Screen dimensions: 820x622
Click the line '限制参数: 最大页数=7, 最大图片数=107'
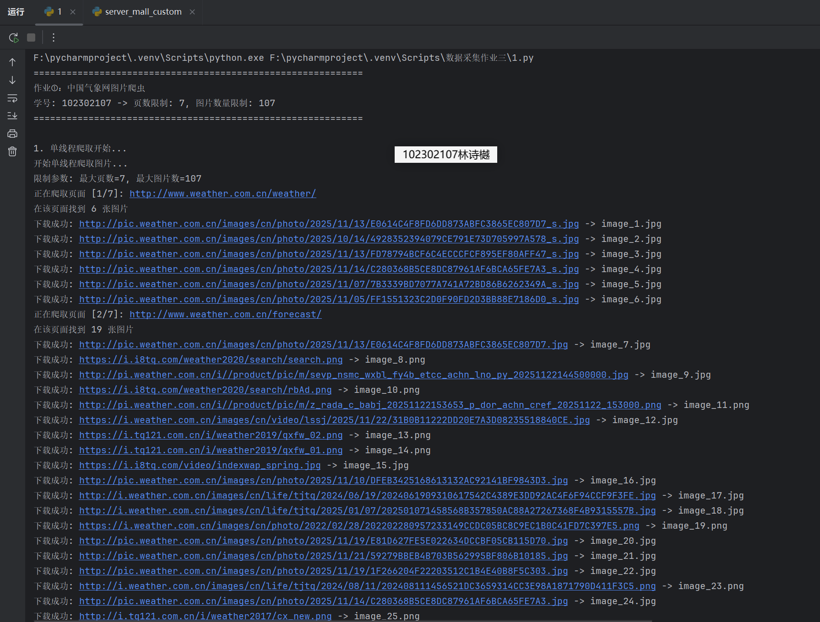[118, 179]
